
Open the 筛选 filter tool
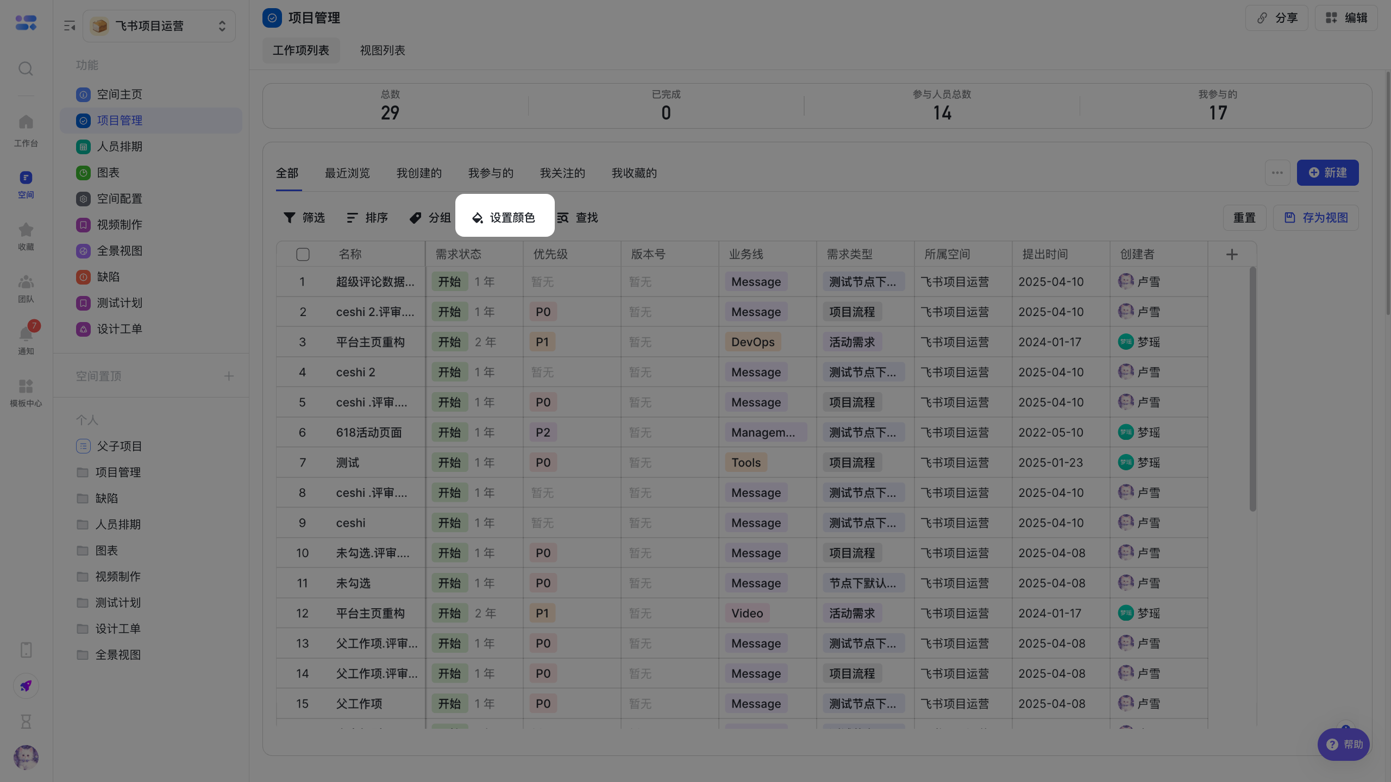pos(304,218)
